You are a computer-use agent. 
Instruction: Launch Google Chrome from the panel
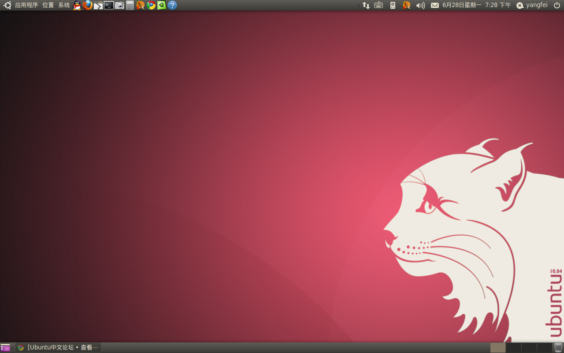[x=151, y=5]
